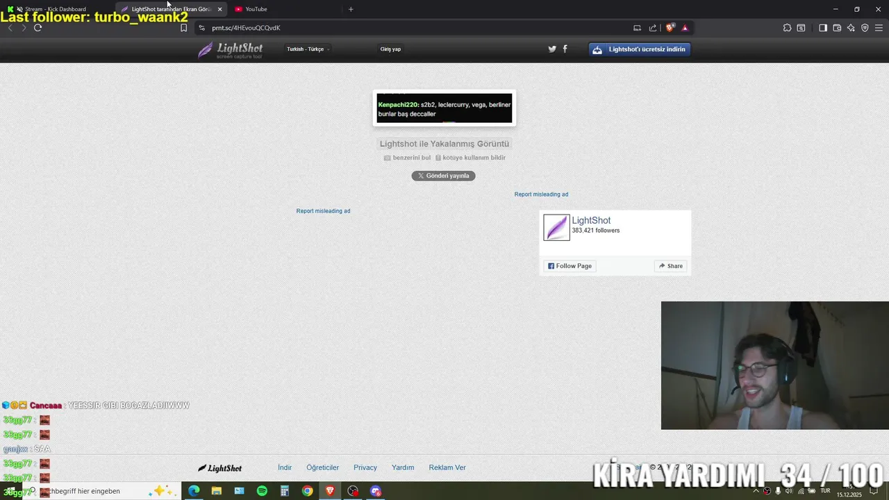Go back with the browser back arrow

coord(10,28)
